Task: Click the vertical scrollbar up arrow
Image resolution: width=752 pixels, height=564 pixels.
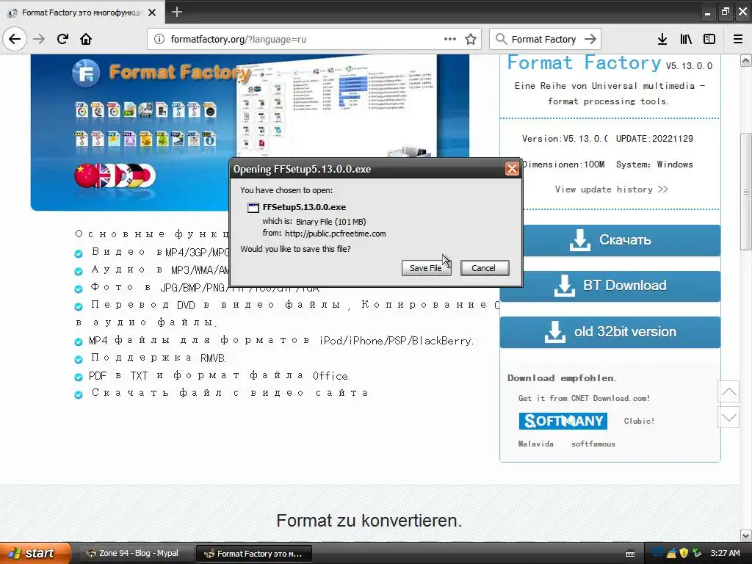Action: (746, 60)
